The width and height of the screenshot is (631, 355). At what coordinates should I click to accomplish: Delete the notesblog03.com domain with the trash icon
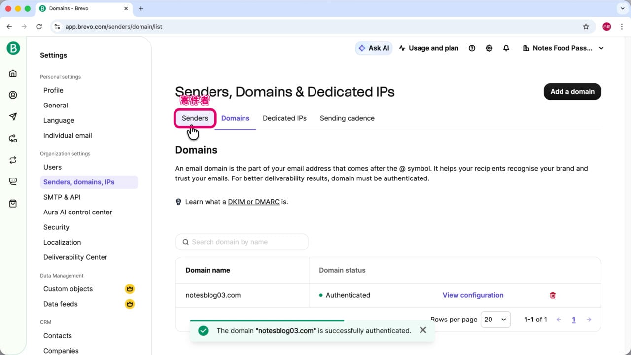tap(553, 295)
